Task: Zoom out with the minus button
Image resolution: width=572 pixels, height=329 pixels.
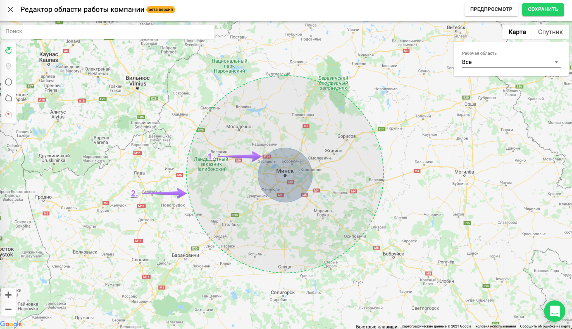Action: pos(8,309)
